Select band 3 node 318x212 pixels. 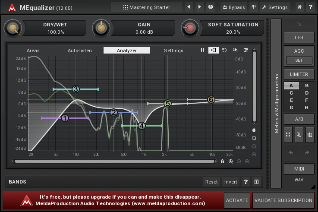(76, 89)
